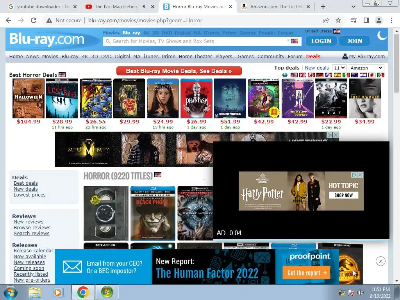Open the Lowest prices sidebar link

[x=30, y=195]
